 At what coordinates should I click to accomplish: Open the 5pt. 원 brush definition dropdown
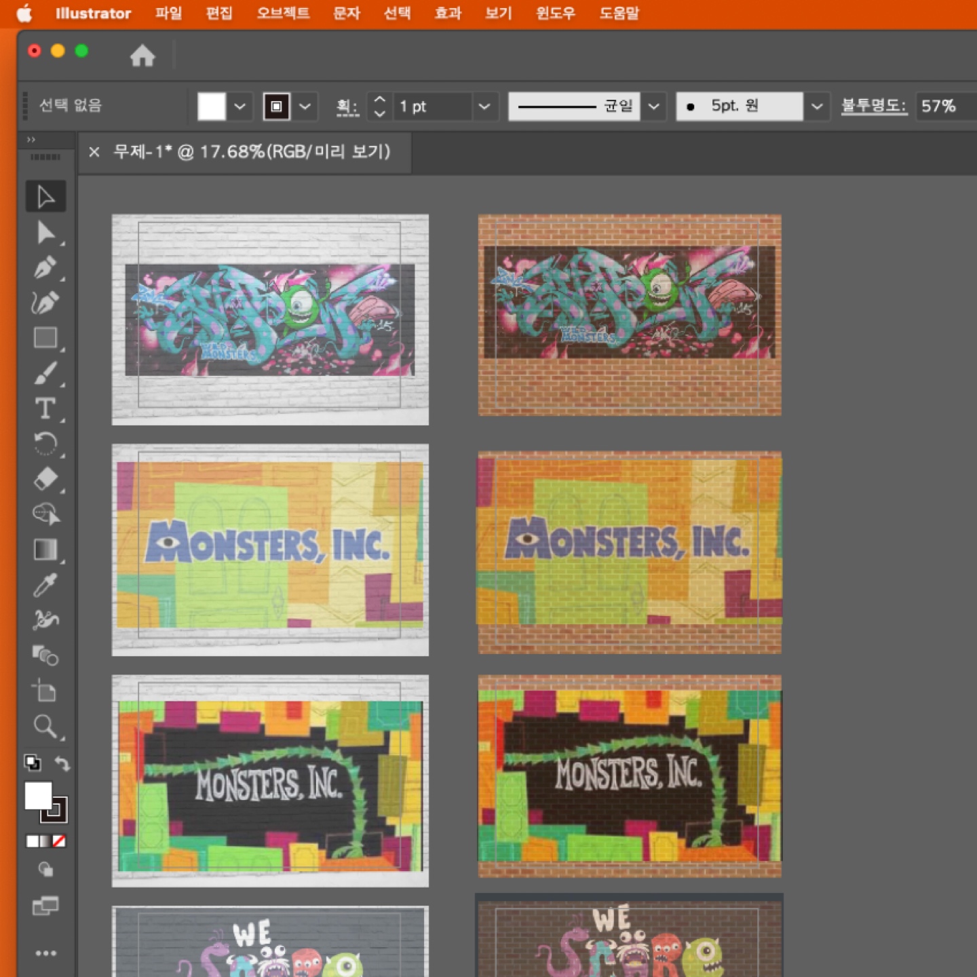pyautogui.click(x=740, y=107)
